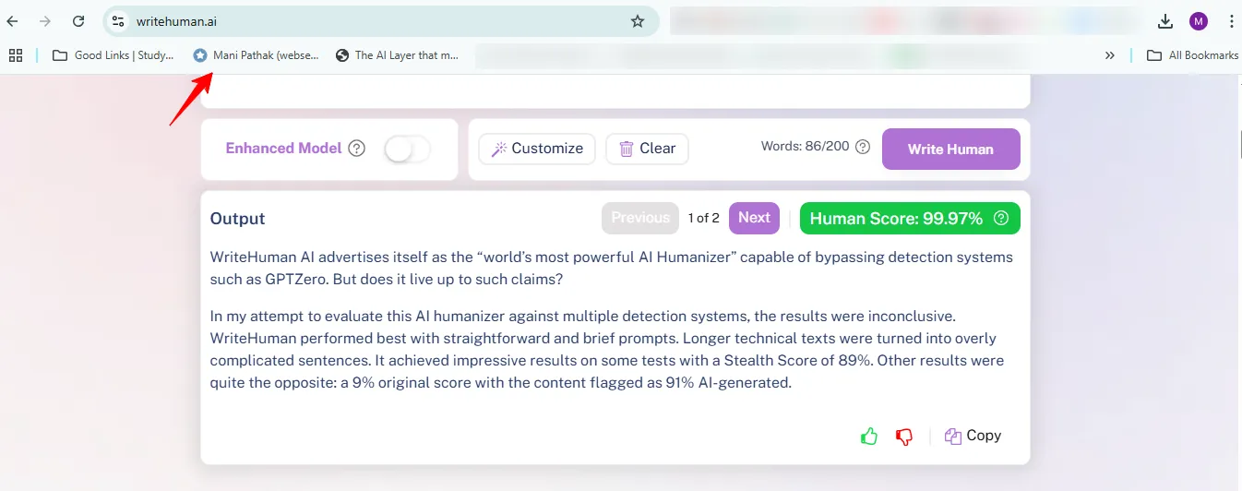Open the M profile avatar

[1198, 21]
